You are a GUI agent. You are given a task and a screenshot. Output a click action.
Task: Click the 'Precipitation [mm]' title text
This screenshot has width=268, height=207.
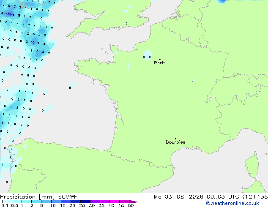(27, 197)
